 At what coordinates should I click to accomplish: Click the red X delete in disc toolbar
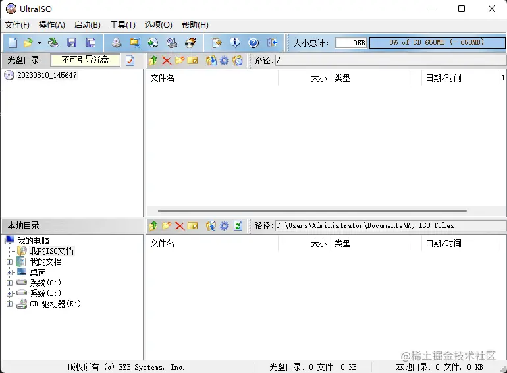(x=167, y=61)
